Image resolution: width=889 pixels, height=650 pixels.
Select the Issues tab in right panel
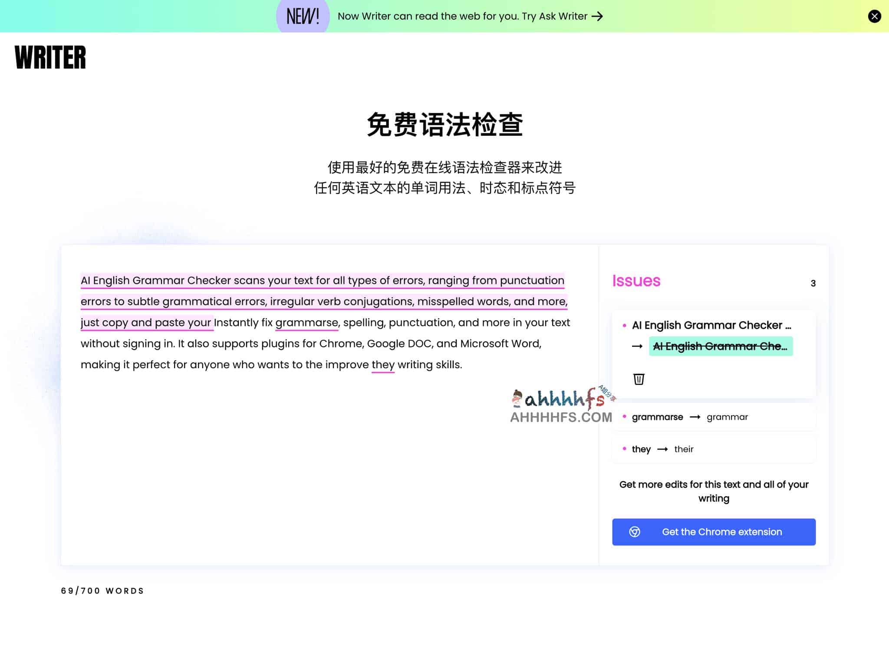[x=635, y=280]
